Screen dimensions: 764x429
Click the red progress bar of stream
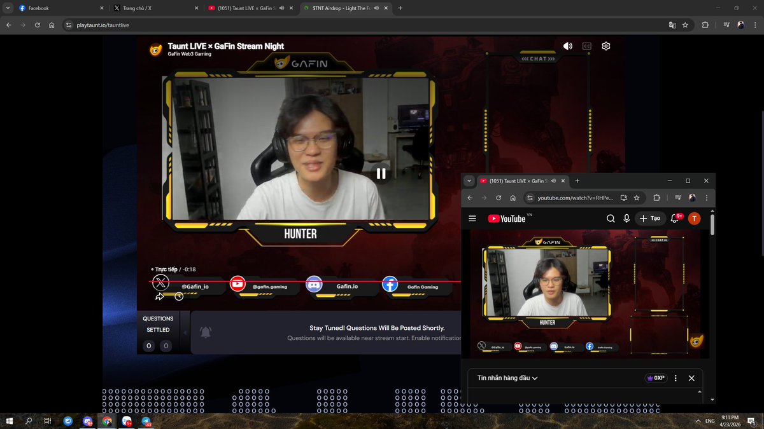click(x=305, y=281)
